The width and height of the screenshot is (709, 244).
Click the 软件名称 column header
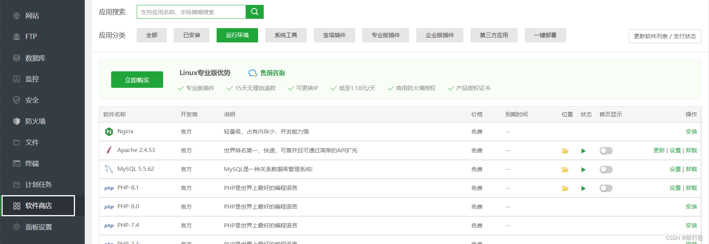(x=115, y=114)
